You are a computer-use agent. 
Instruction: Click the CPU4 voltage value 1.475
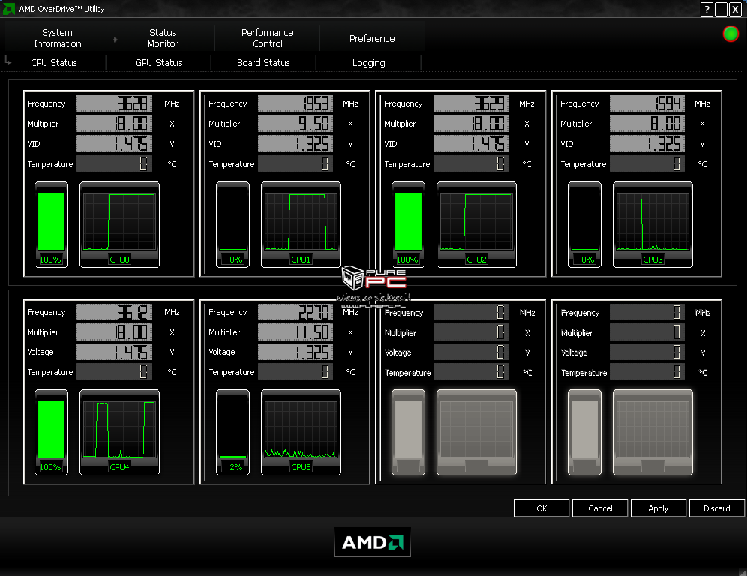pyautogui.click(x=114, y=352)
